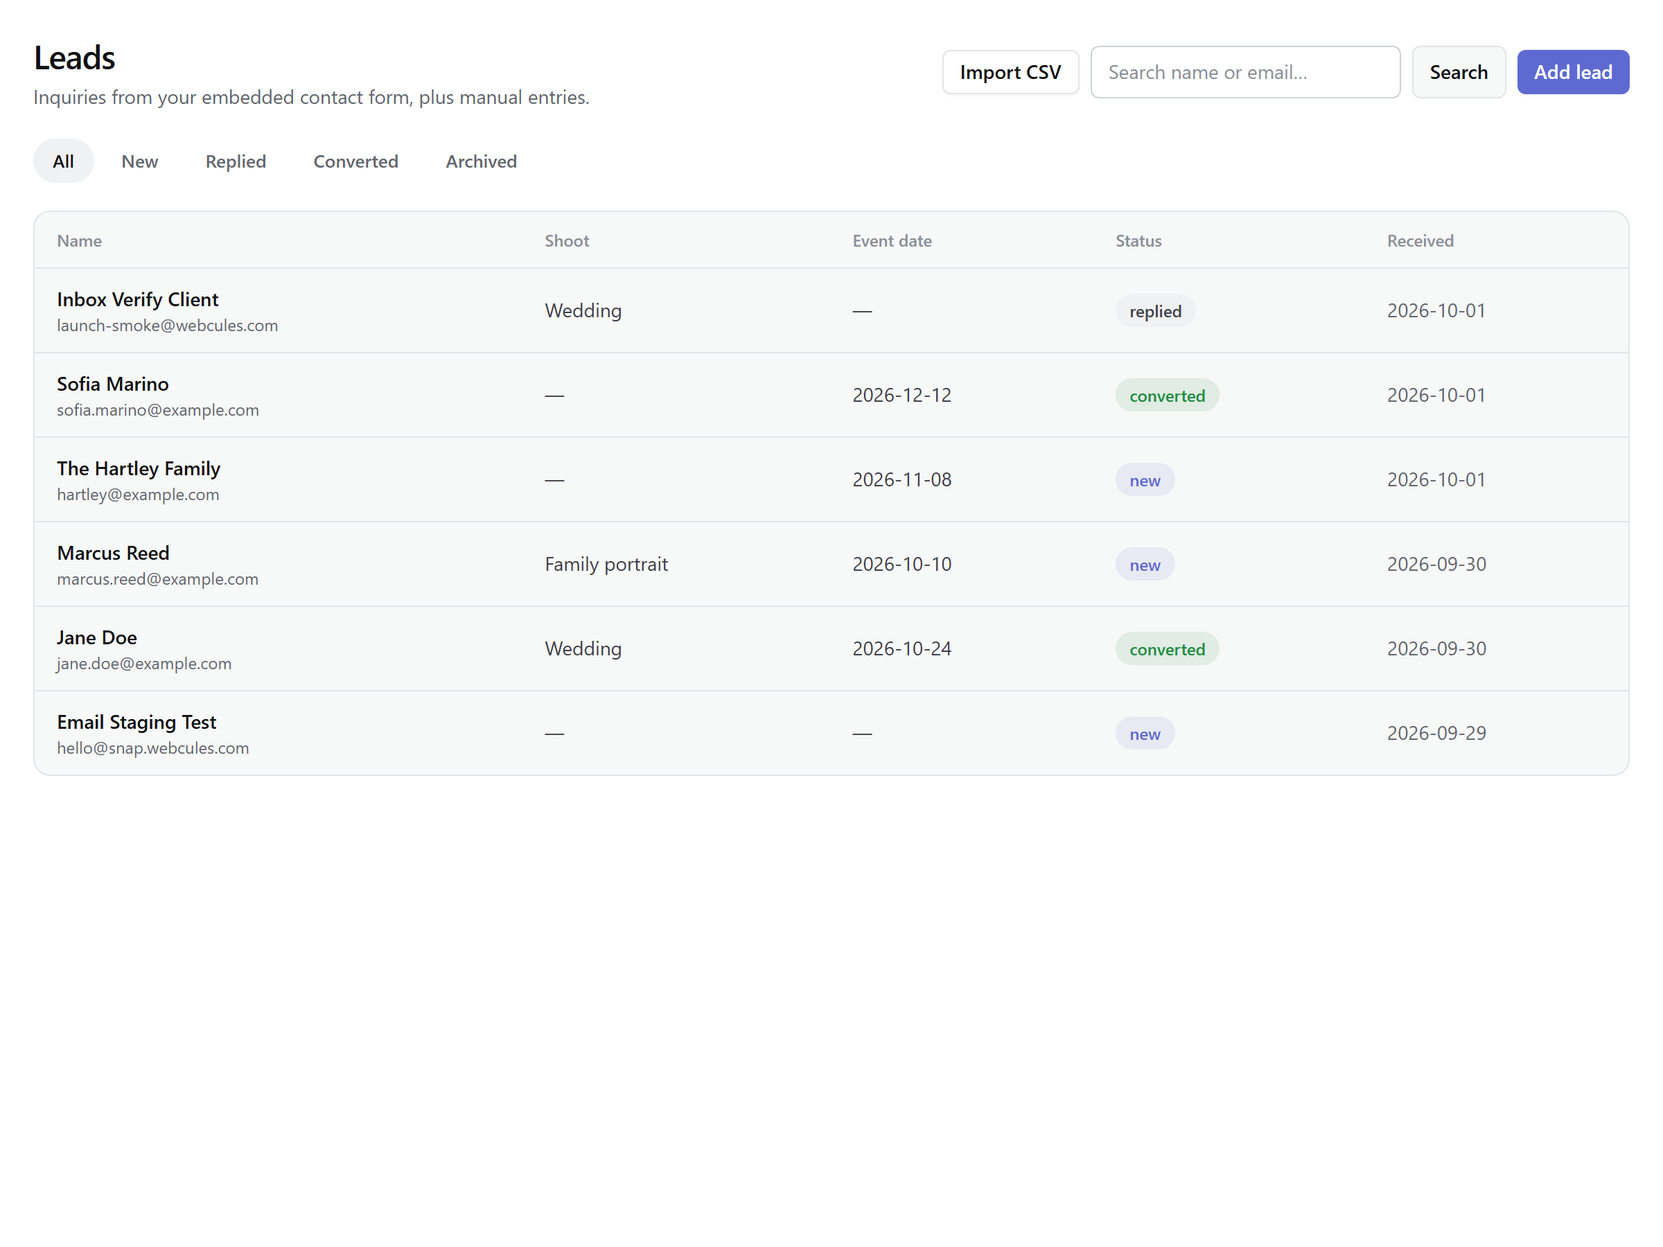Click received date 2026-09-29
Viewport: 1663px width, 1247px height.
point(1436,734)
